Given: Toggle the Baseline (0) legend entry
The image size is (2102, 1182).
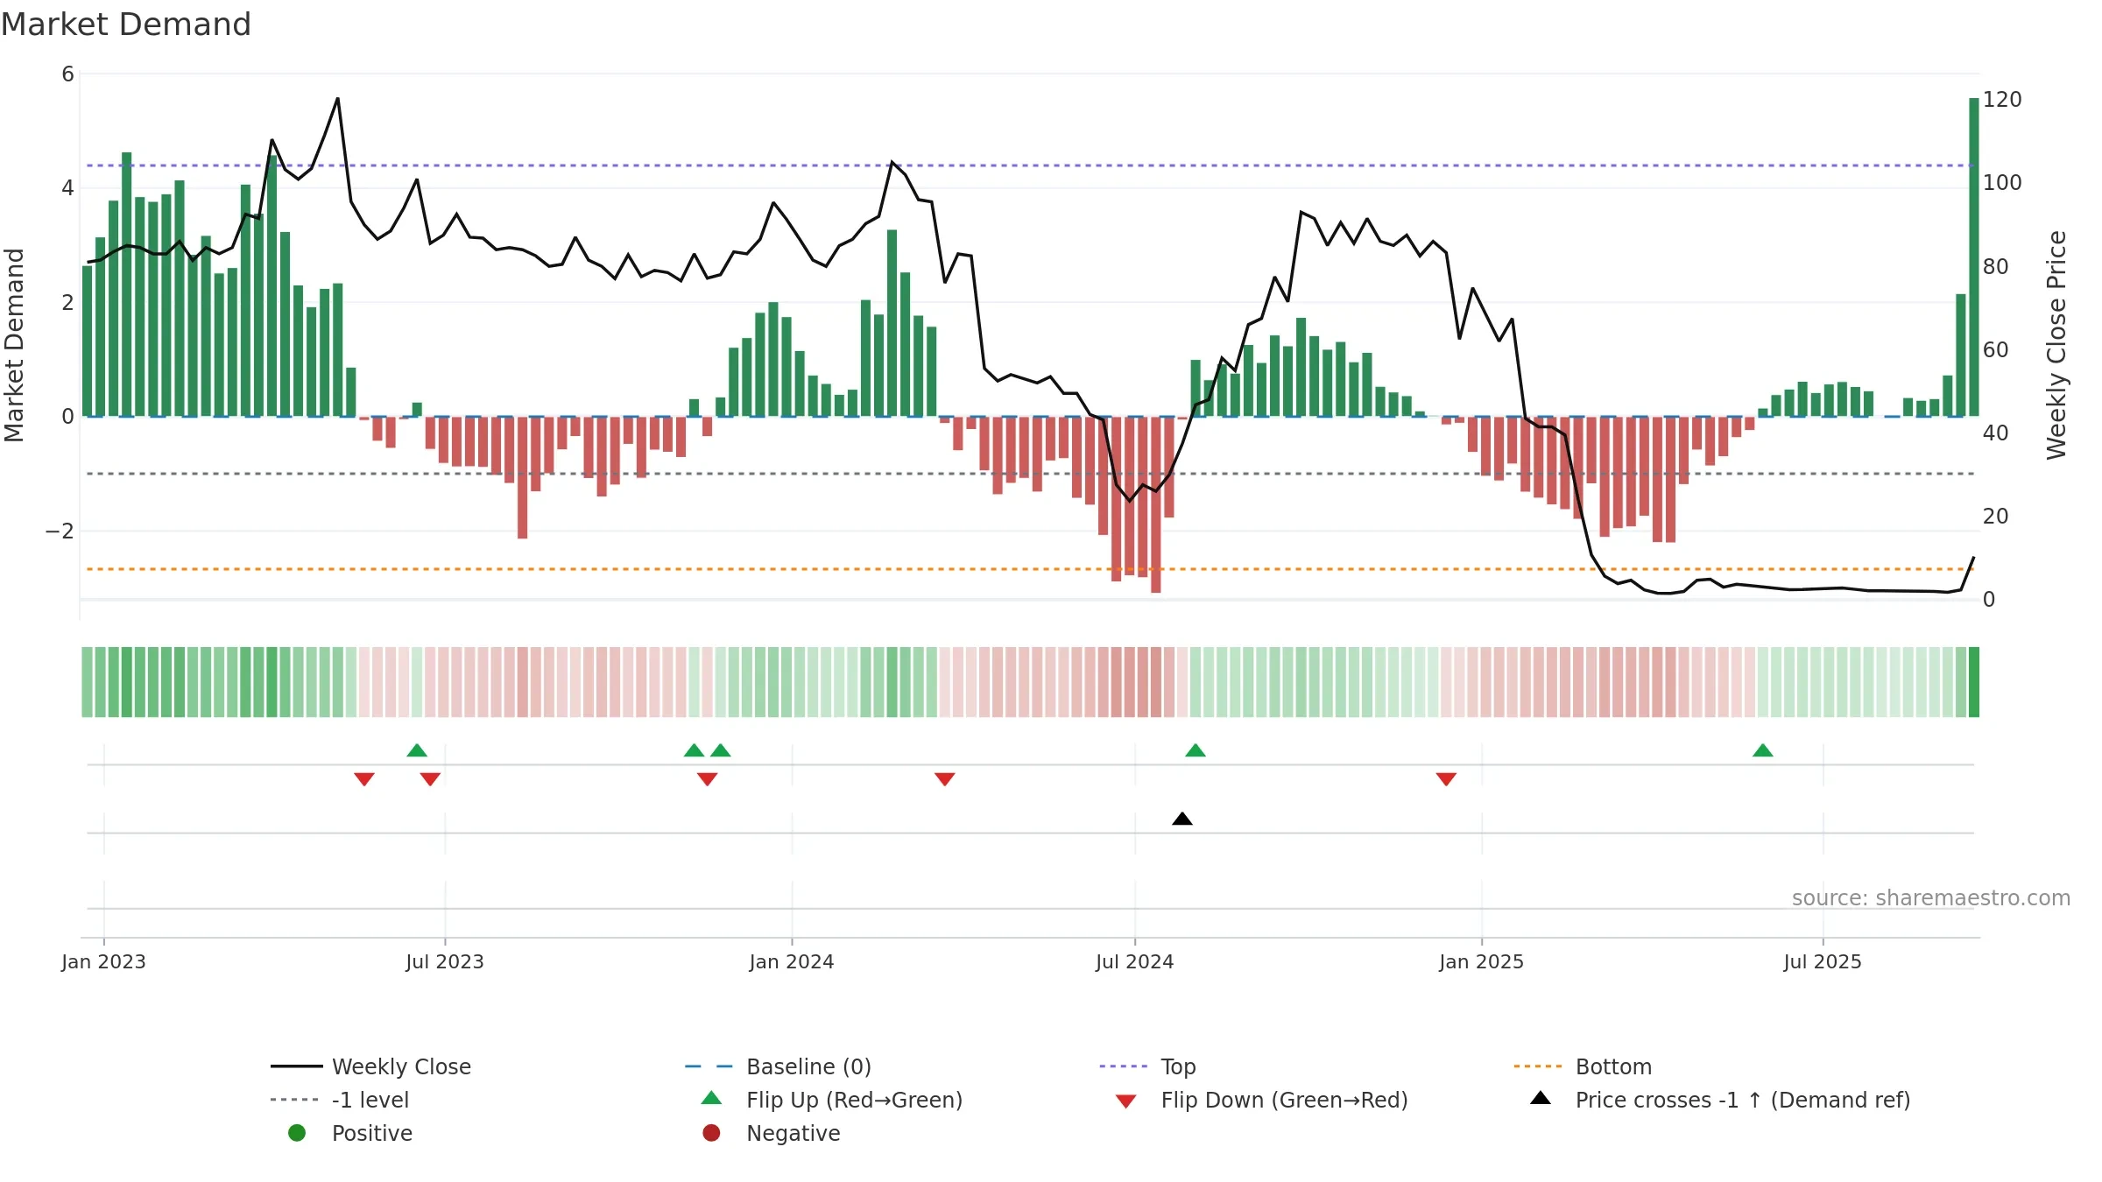Looking at the screenshot, I should (x=778, y=1066).
